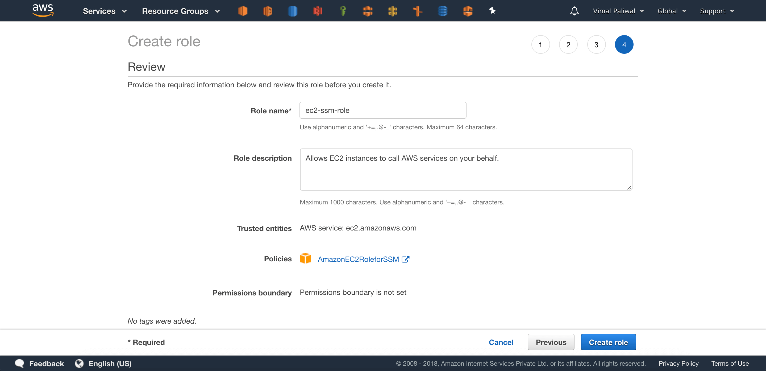766x371 pixels.
Task: Click the copyright notice in the footer
Action: [521, 363]
